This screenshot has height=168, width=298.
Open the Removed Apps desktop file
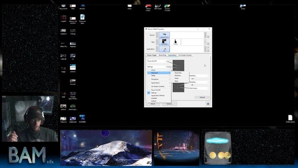[x=82, y=19]
